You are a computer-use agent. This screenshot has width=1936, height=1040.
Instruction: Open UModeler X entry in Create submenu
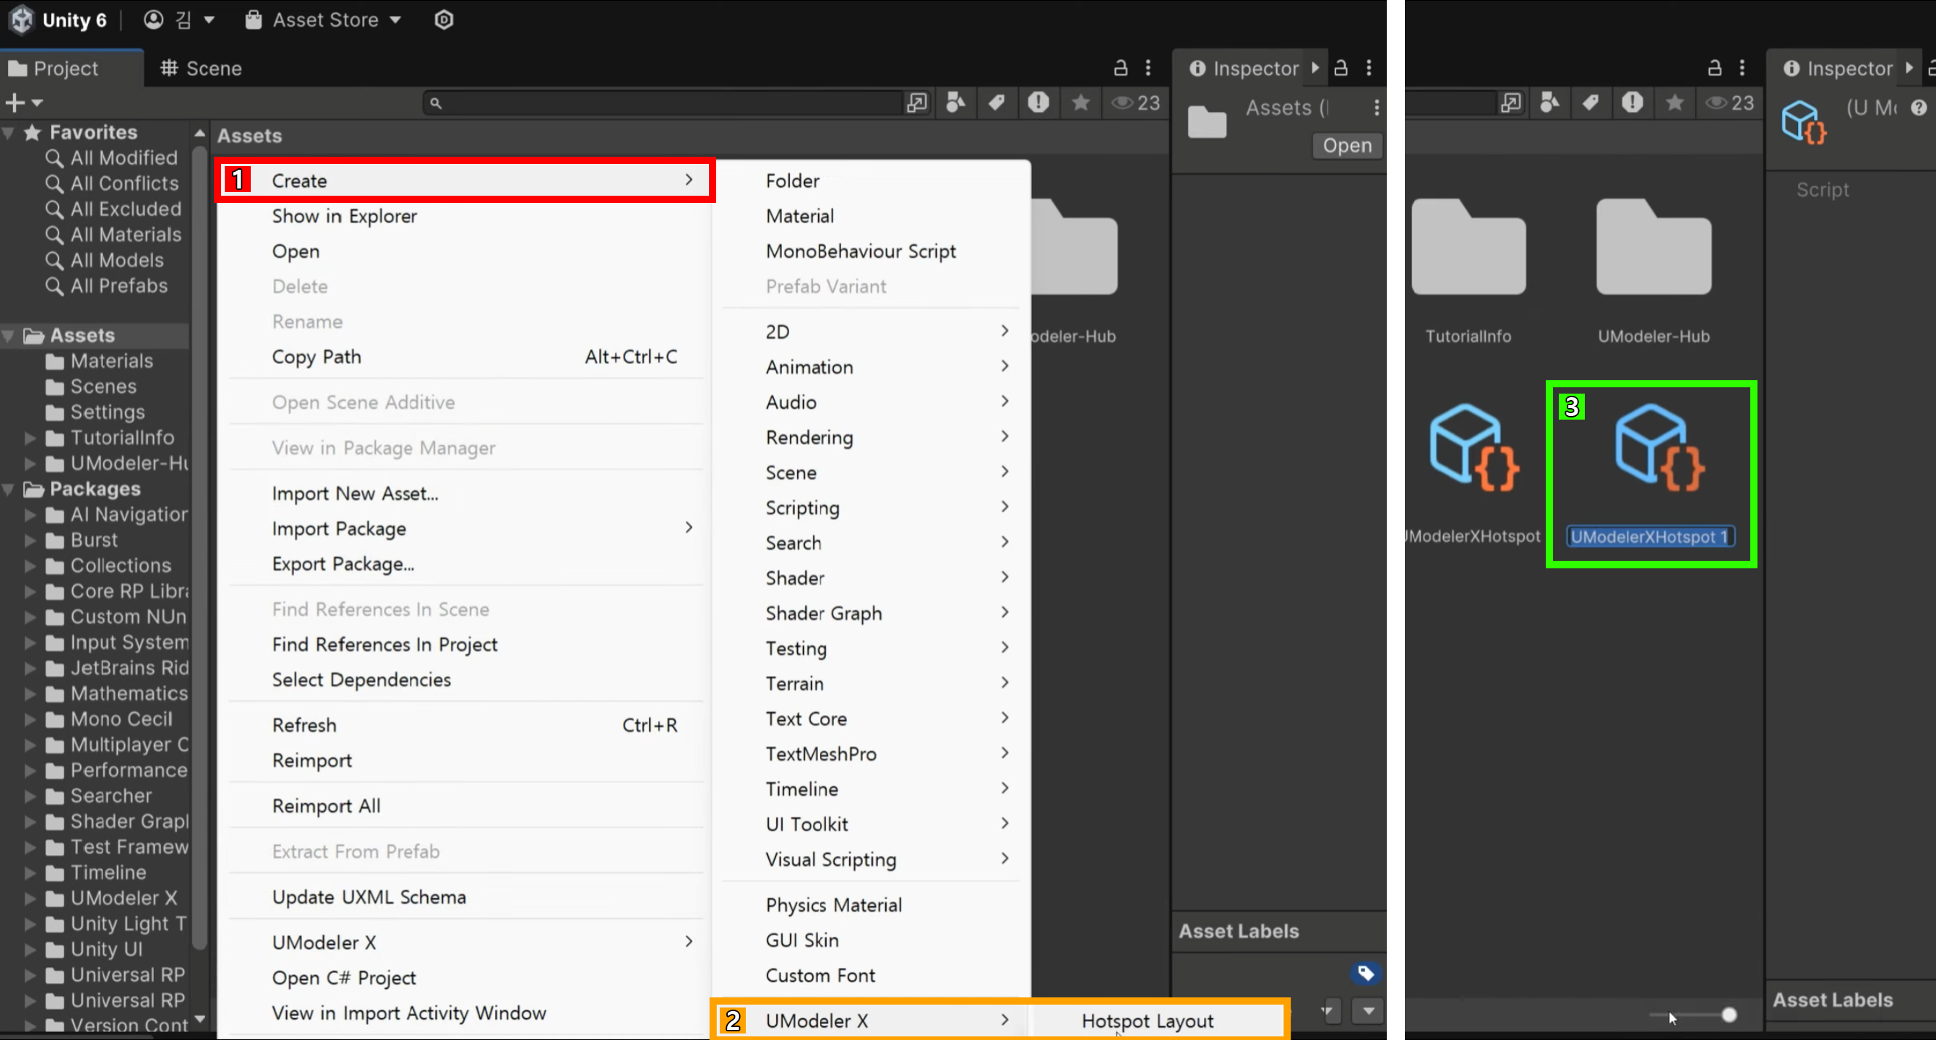pyautogui.click(x=872, y=1020)
